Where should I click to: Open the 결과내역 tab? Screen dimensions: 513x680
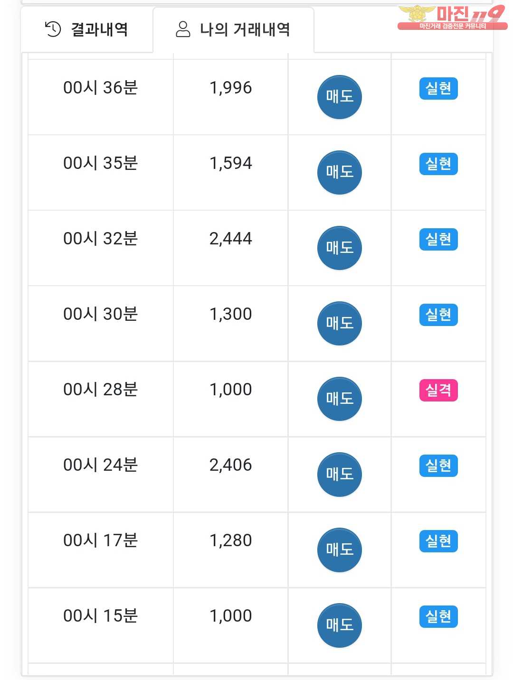(x=87, y=29)
